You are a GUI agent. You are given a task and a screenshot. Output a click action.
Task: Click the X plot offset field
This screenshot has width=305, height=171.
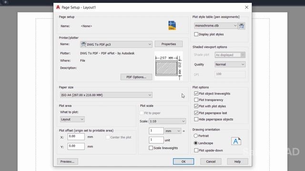tap(76, 136)
